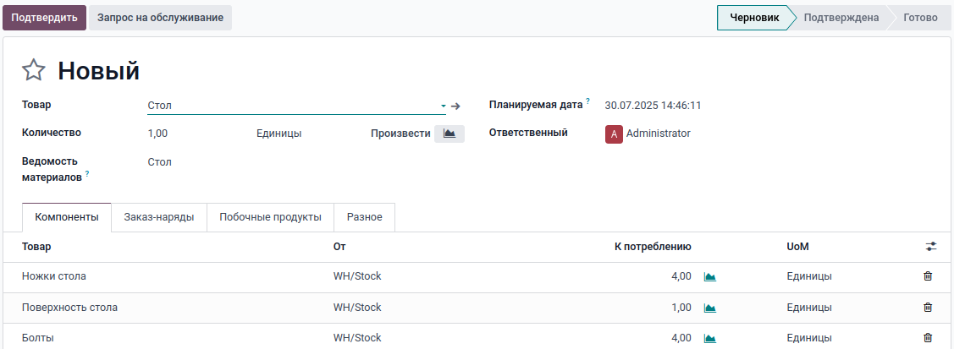Image resolution: width=954 pixels, height=349 pixels.
Task: Delete the Поверхность стола component row
Action: (928, 308)
